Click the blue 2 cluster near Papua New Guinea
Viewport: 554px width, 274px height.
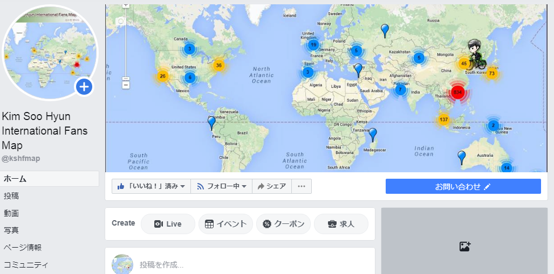(x=494, y=125)
